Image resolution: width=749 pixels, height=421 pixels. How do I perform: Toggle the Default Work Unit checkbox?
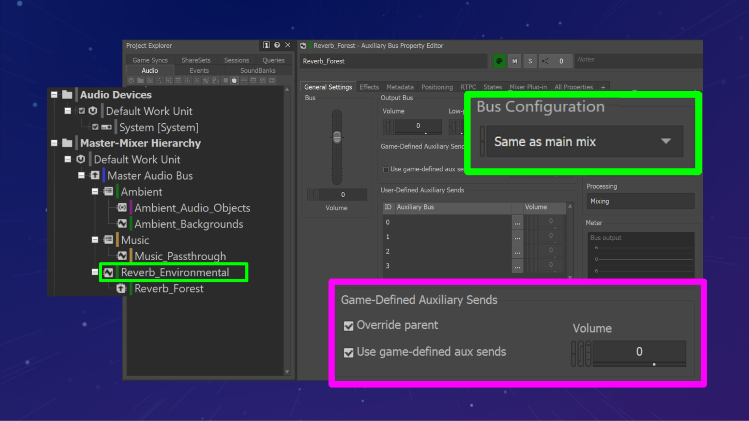pyautogui.click(x=82, y=111)
